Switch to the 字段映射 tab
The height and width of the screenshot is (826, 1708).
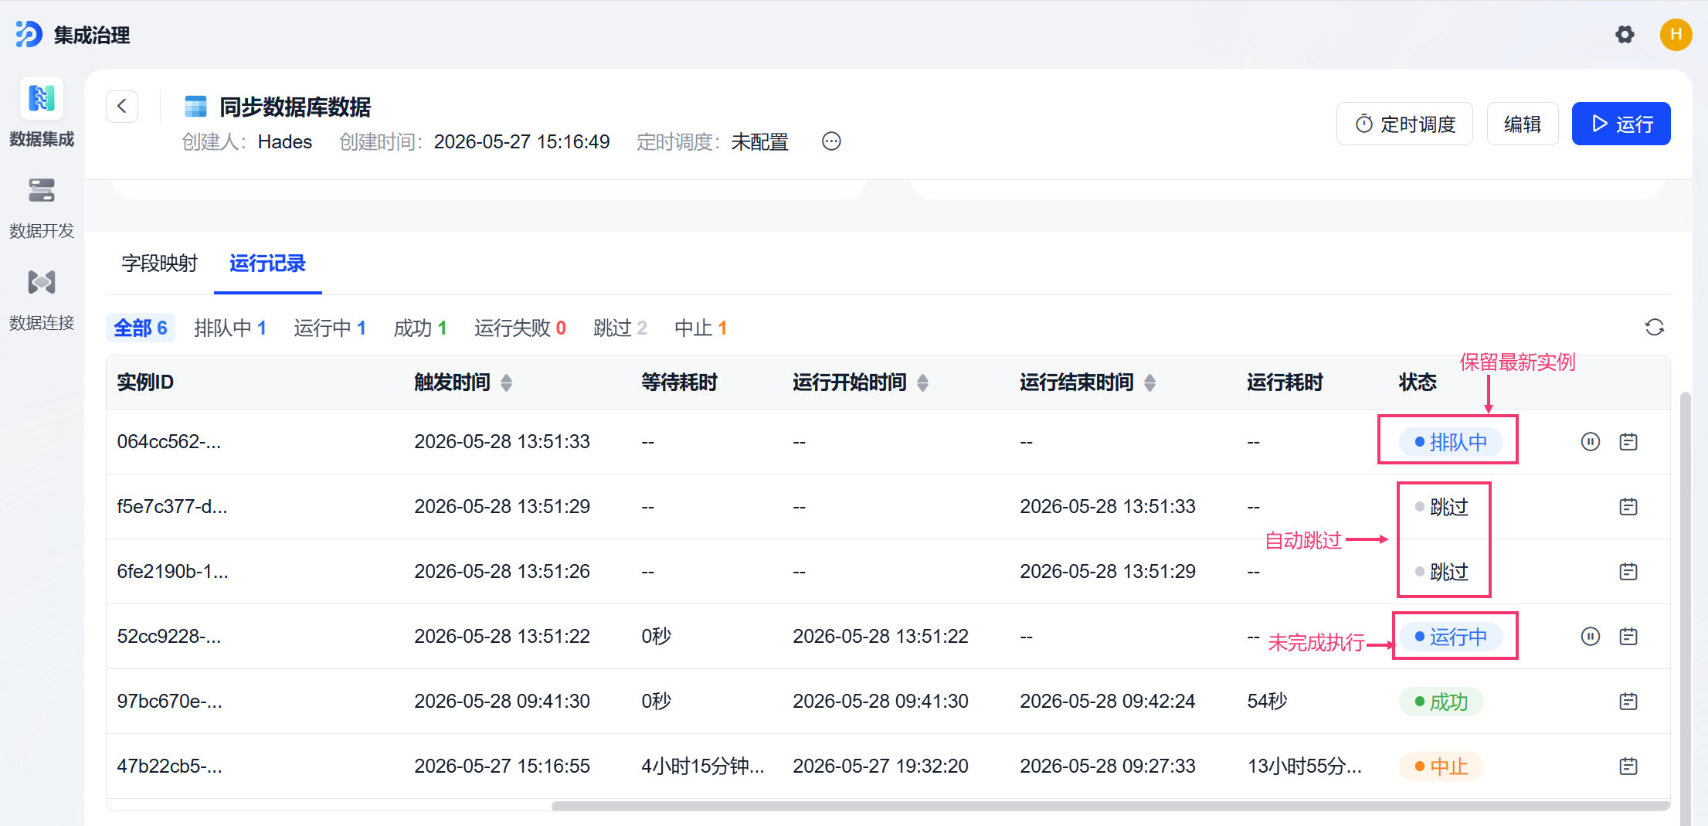point(159,263)
